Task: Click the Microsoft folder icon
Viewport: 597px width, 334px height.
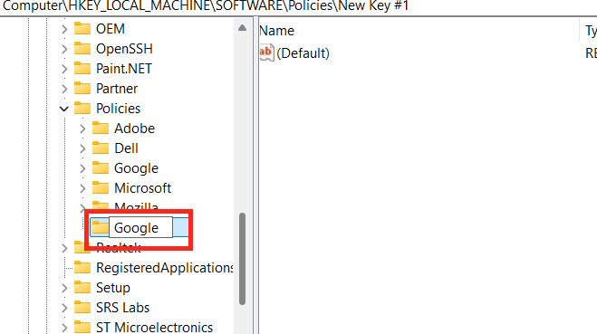Action: tap(101, 187)
